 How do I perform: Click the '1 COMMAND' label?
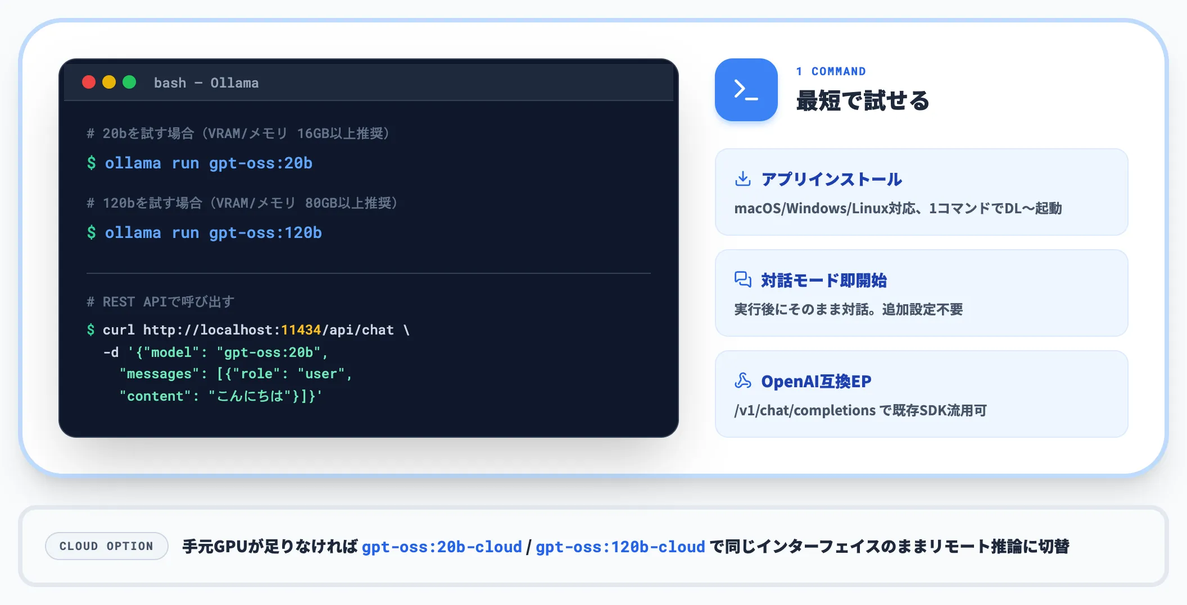tap(831, 71)
